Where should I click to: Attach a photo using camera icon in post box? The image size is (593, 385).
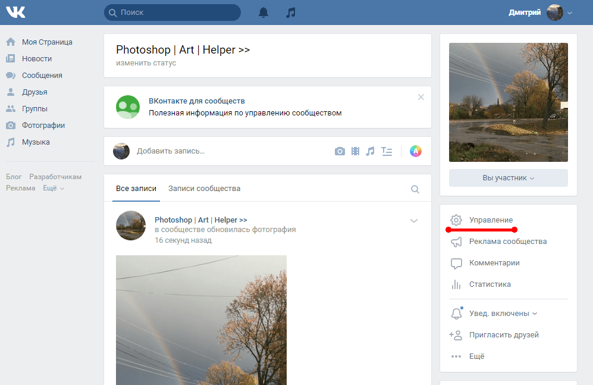340,151
